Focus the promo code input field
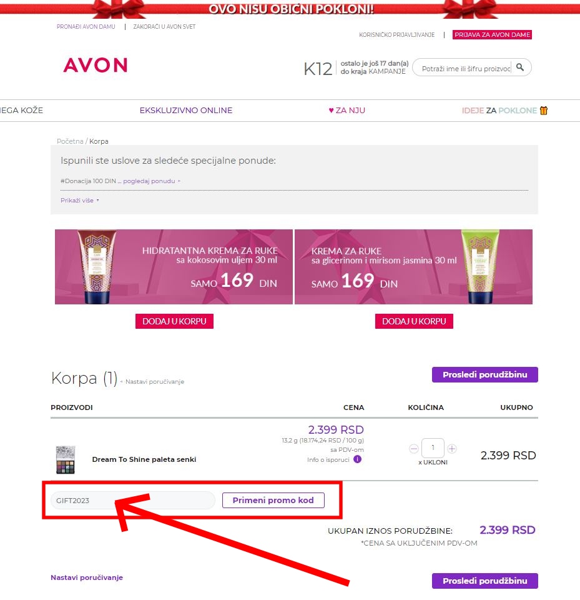Viewport: 580px width, 600px height. pyautogui.click(x=133, y=501)
